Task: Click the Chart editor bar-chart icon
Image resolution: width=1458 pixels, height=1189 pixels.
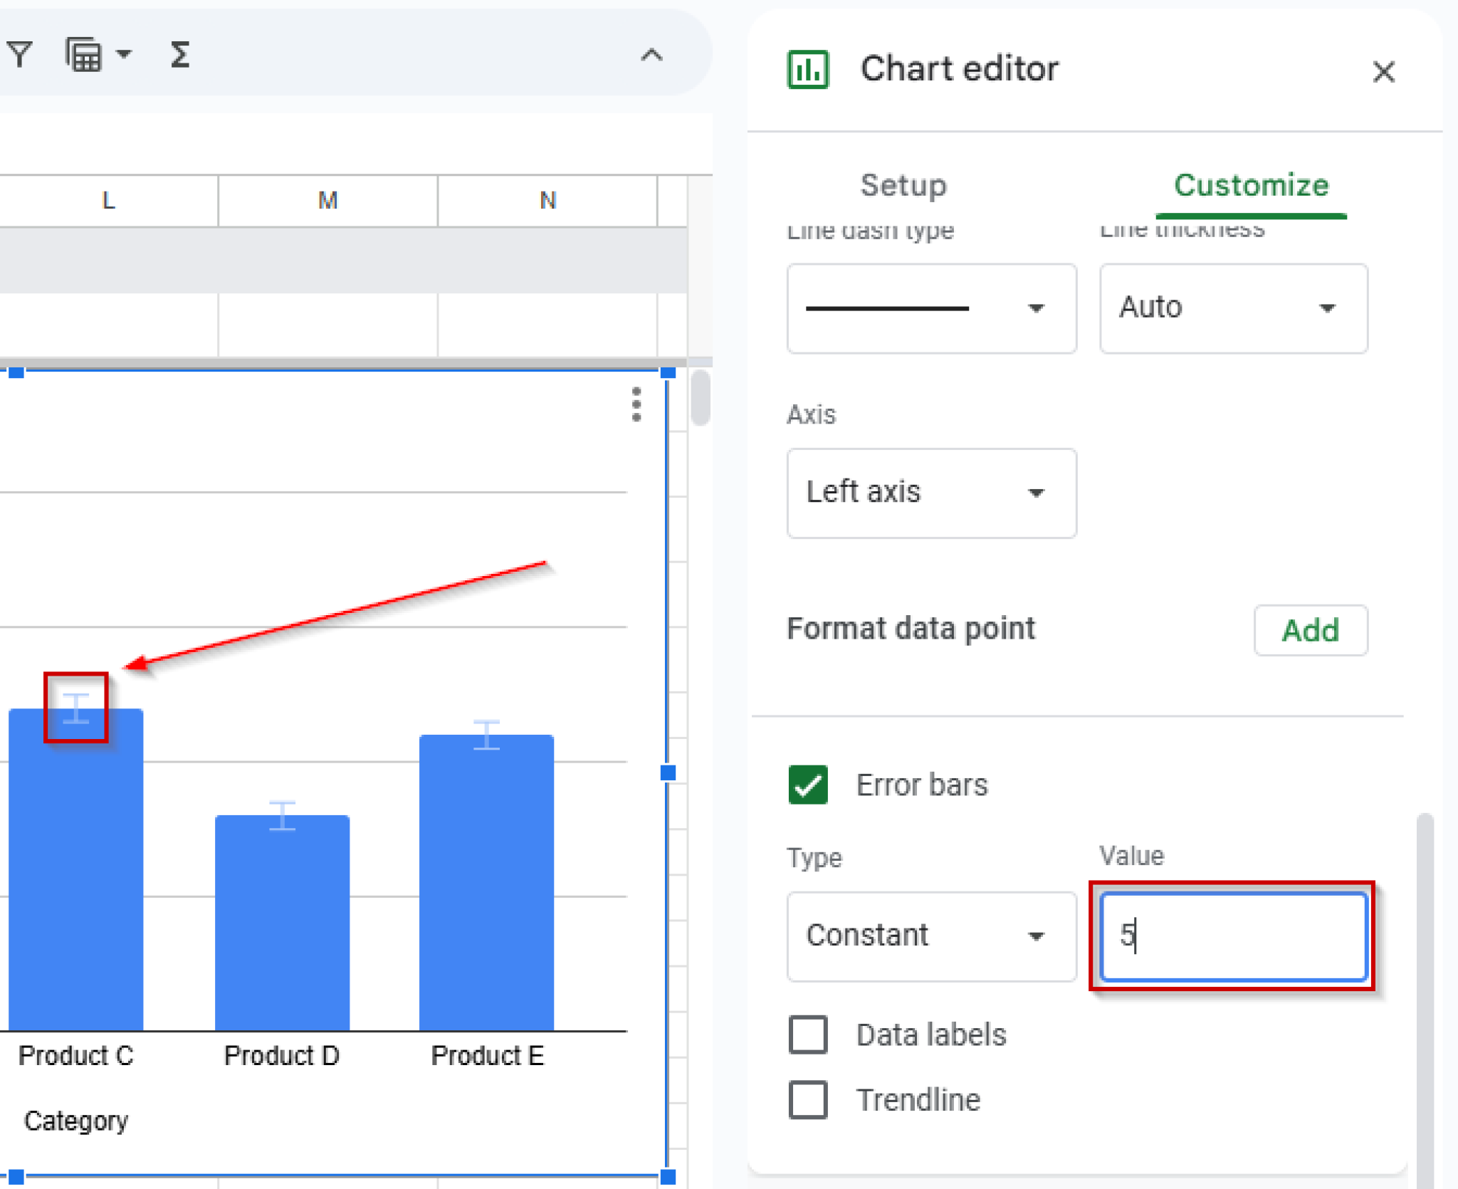Action: (809, 69)
